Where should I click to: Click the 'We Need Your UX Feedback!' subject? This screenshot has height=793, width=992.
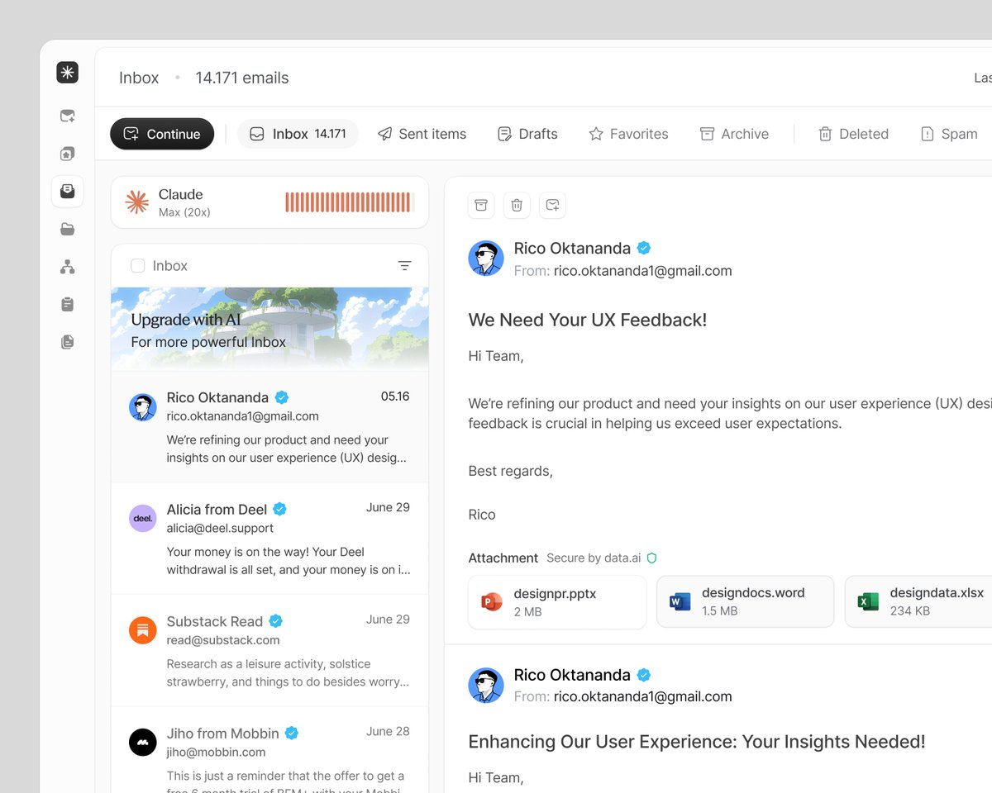click(x=588, y=320)
